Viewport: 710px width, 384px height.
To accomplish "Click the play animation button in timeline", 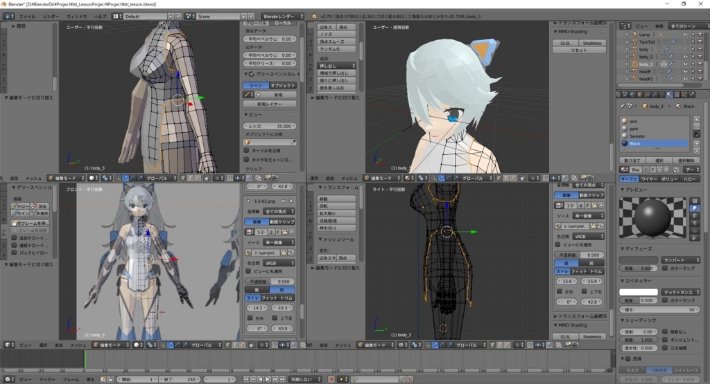I will (x=268, y=379).
